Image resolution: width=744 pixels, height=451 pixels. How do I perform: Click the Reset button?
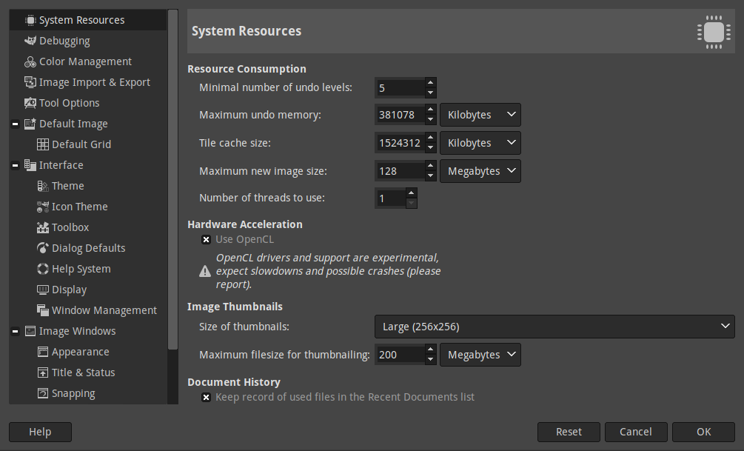click(x=569, y=432)
